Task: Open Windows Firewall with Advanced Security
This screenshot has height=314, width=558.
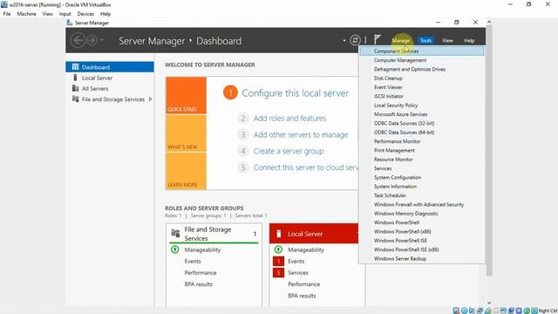Action: coord(422,204)
